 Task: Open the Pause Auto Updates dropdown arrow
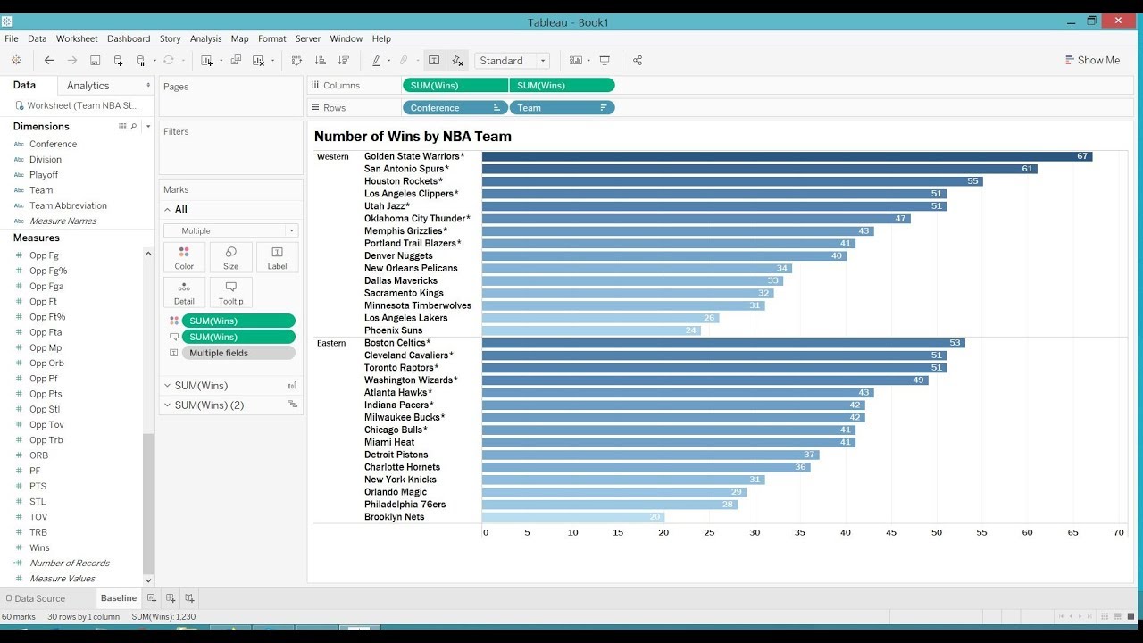(x=154, y=61)
